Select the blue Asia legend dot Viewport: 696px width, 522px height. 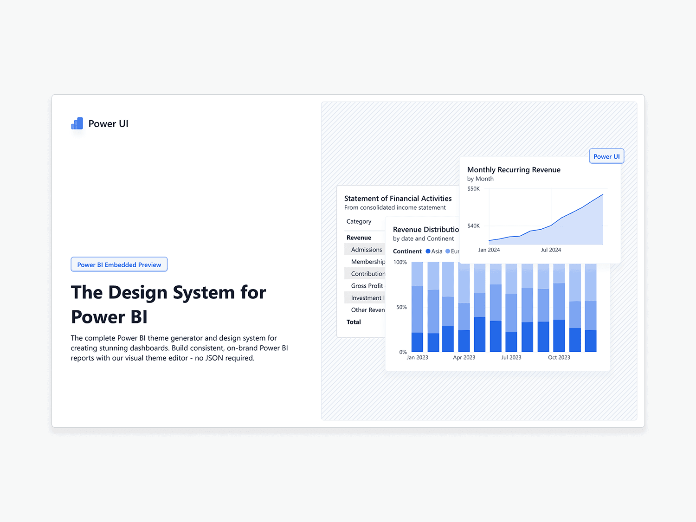click(428, 251)
